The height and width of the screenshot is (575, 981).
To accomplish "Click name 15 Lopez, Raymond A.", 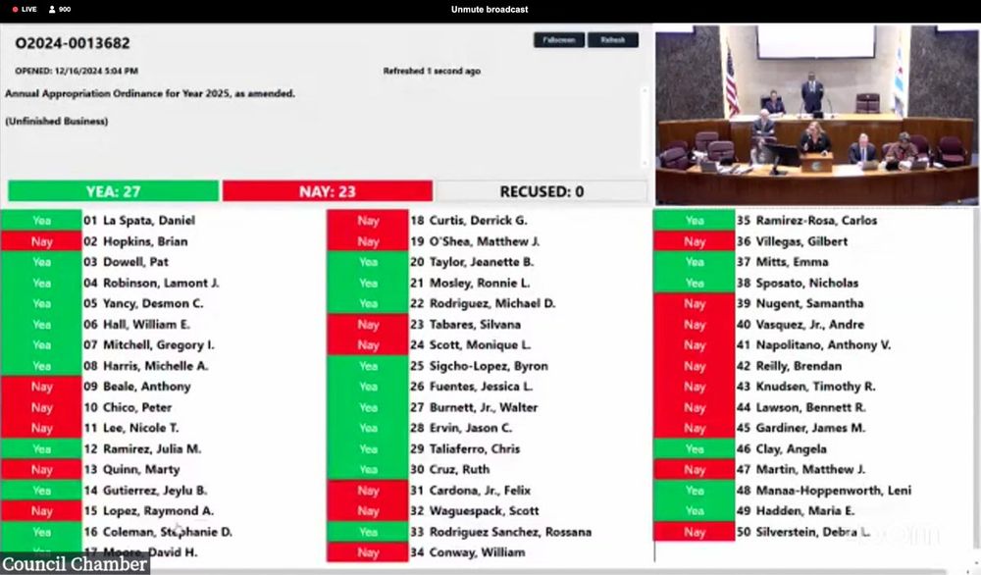I will point(149,511).
